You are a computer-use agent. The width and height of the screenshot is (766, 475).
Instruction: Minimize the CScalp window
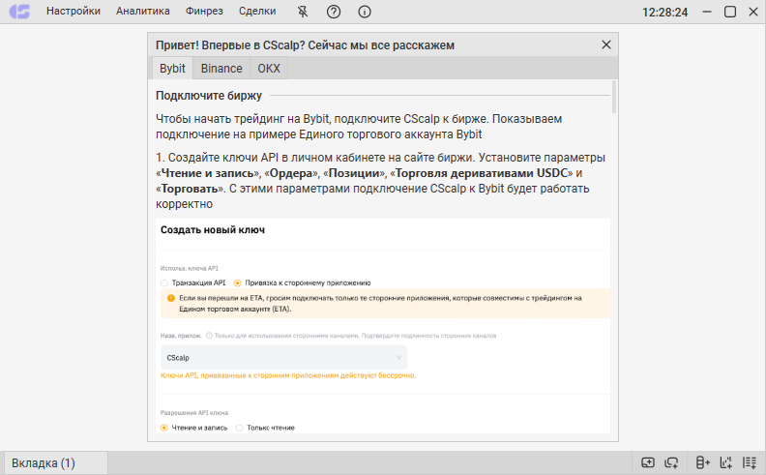tap(707, 12)
